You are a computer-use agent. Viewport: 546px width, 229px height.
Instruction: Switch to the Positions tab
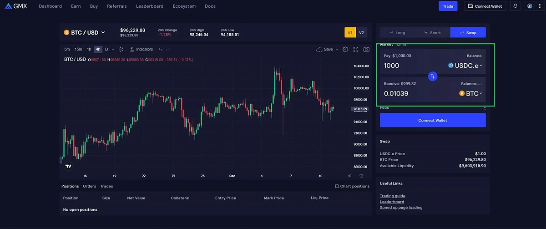[70, 186]
